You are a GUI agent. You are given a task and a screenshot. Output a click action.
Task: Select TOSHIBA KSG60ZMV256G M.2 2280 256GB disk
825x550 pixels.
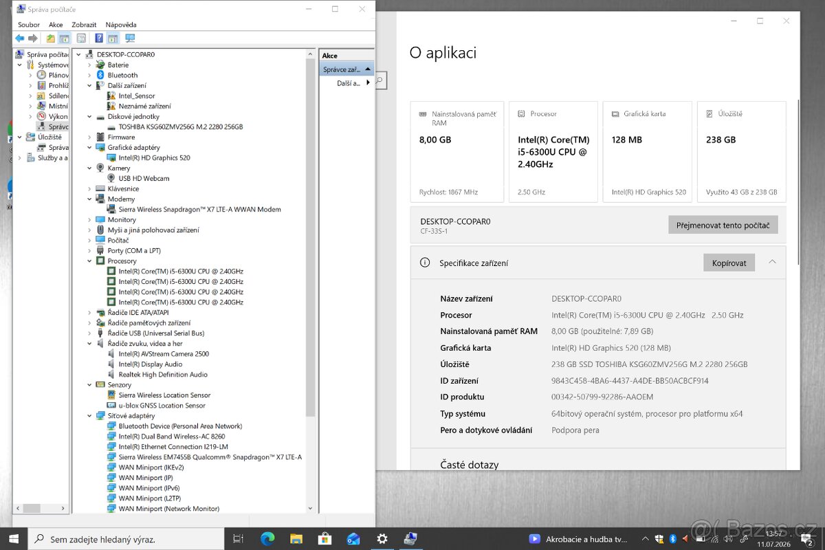tap(180, 126)
